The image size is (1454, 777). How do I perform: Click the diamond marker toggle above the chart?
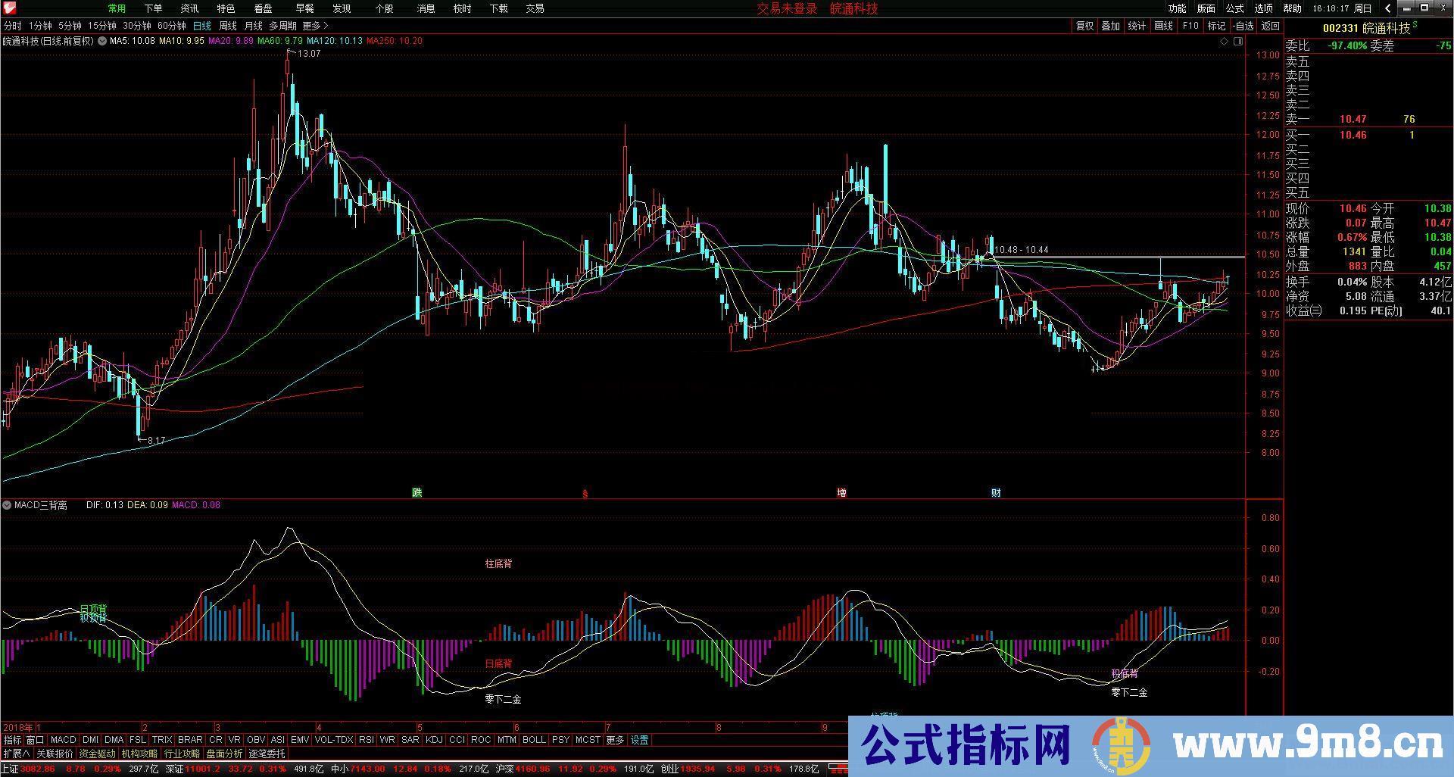point(1223,41)
